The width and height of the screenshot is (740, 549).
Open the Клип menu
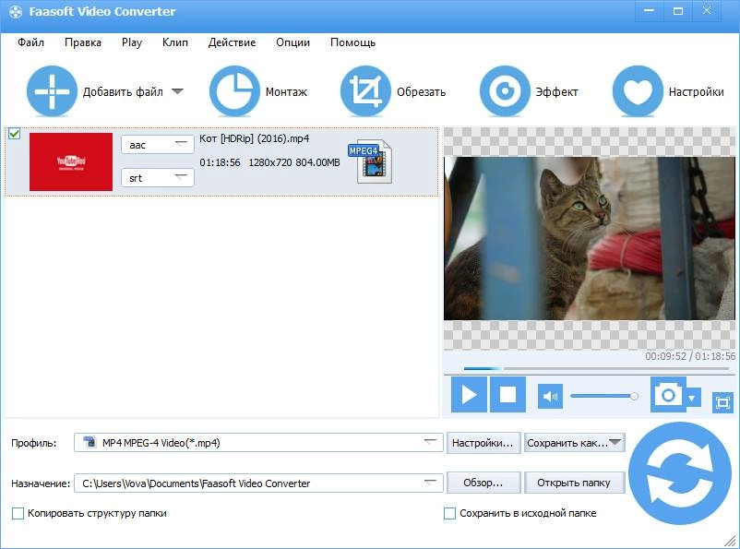[175, 42]
